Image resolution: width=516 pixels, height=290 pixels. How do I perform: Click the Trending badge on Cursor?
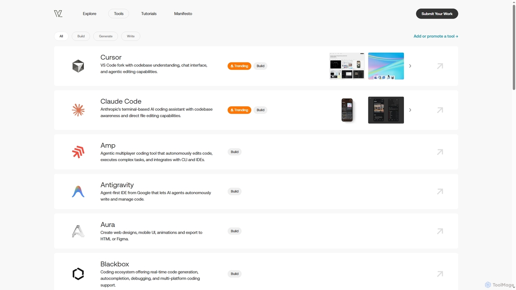[239, 66]
